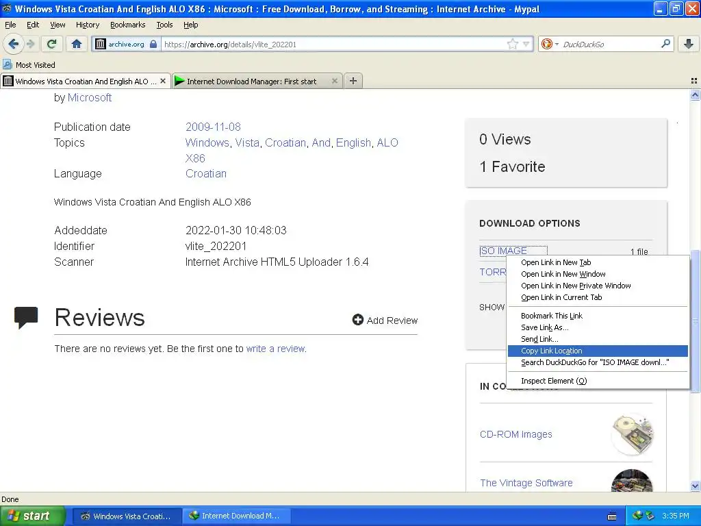Select Send Link...
This screenshot has width=701, height=526.
[x=598, y=338]
